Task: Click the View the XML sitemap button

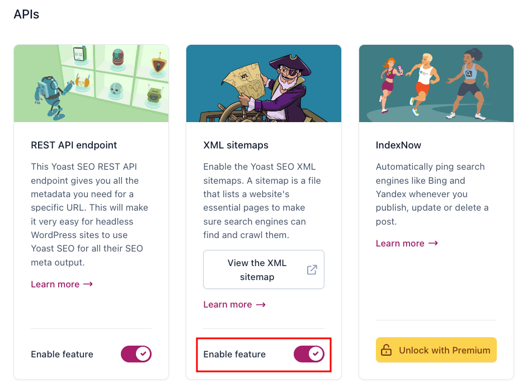Action: [263, 269]
